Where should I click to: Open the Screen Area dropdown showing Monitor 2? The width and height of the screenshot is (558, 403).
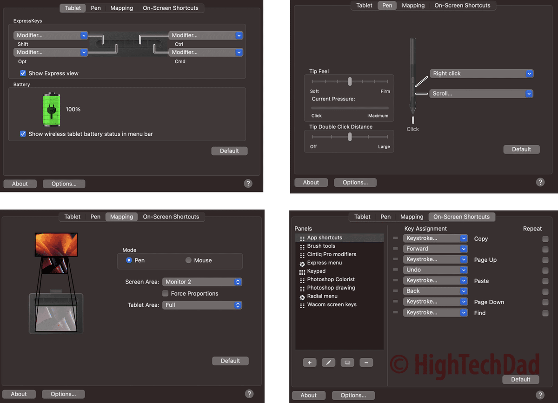(202, 282)
